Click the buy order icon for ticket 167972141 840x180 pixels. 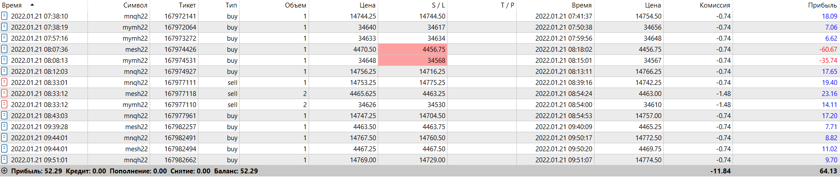pos(4,16)
